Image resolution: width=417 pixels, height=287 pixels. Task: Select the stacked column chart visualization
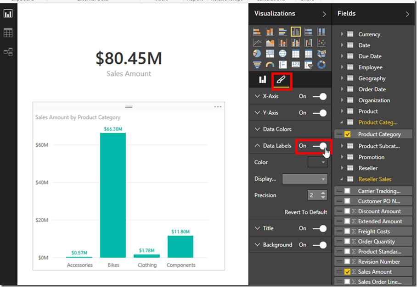pyautogui.click(x=270, y=32)
